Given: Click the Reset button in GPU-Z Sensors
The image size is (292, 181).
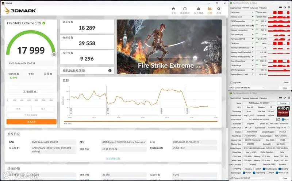Looking at the screenshot, I should (286, 82).
